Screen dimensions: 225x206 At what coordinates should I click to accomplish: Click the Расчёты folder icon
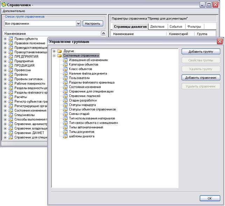point(10,97)
